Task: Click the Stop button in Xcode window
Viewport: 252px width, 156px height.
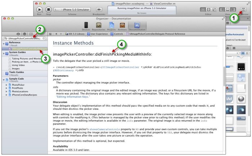Action: coord(48,10)
